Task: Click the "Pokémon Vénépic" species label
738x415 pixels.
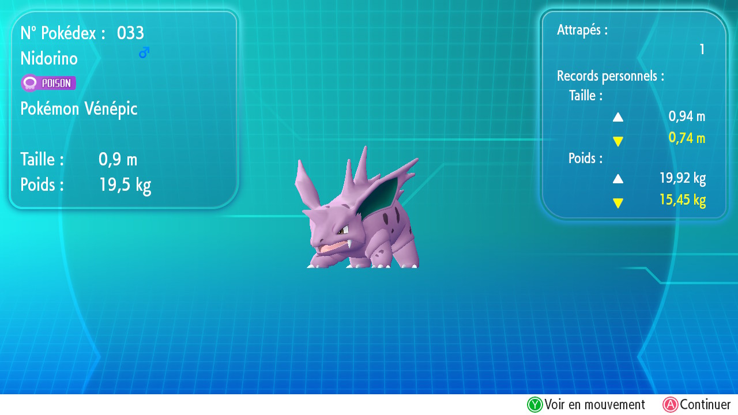Action: pyautogui.click(x=79, y=108)
